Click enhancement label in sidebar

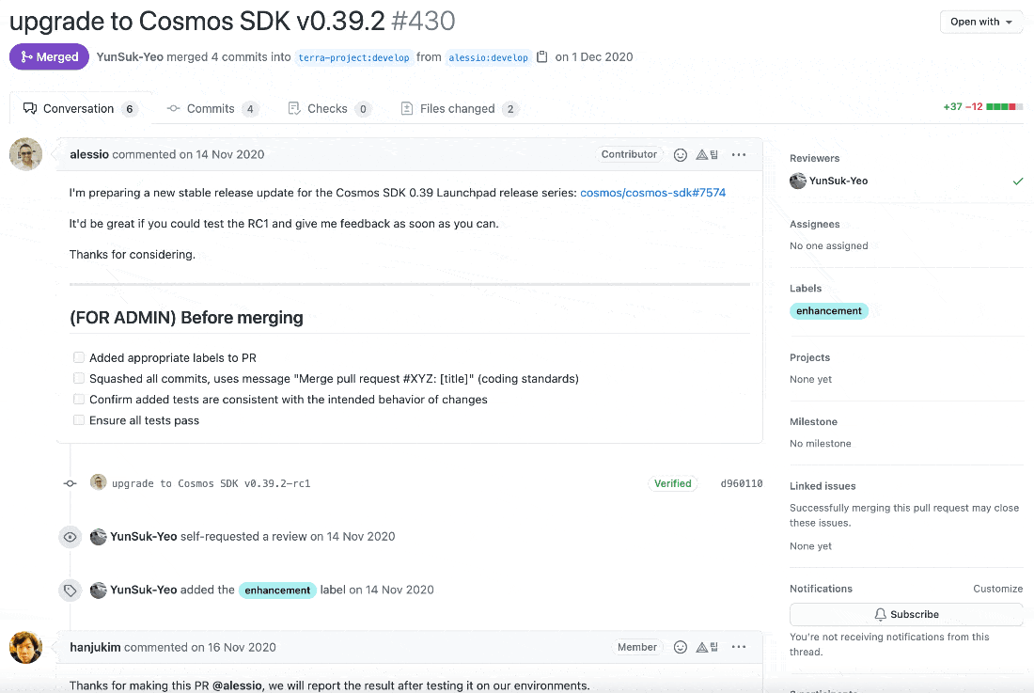click(829, 311)
